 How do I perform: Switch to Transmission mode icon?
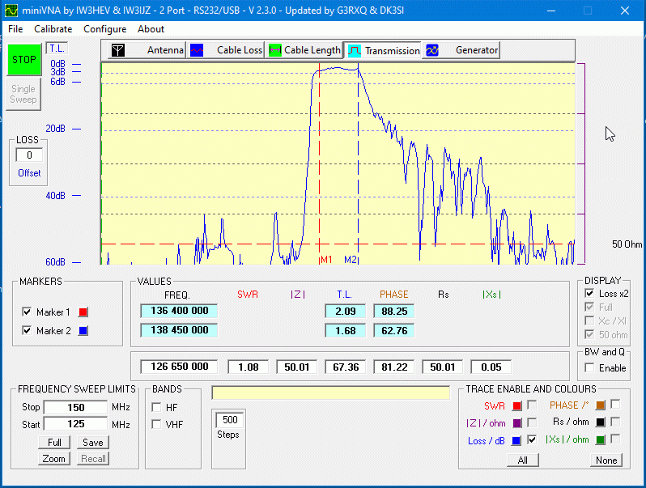(x=355, y=50)
